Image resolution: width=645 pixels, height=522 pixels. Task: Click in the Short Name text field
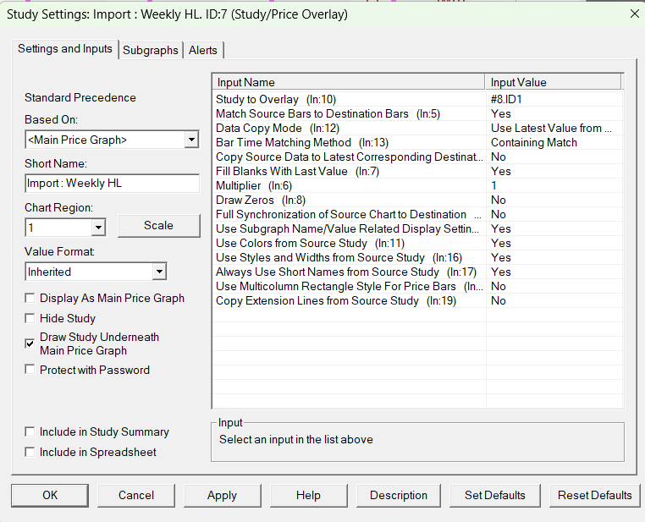pyautogui.click(x=112, y=184)
